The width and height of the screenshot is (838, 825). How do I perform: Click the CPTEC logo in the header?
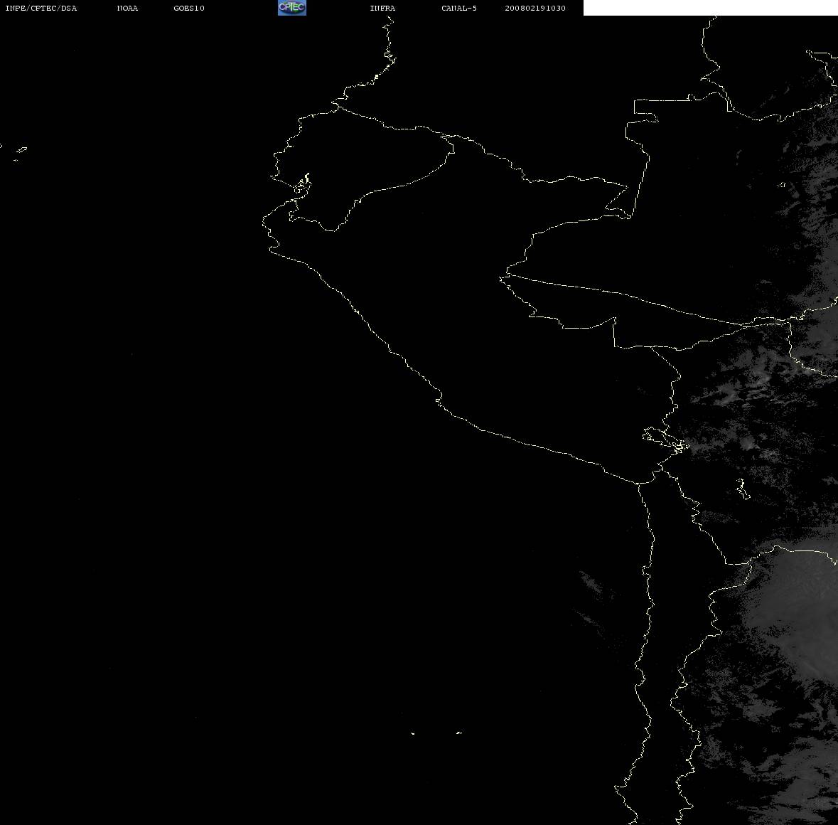pos(292,8)
